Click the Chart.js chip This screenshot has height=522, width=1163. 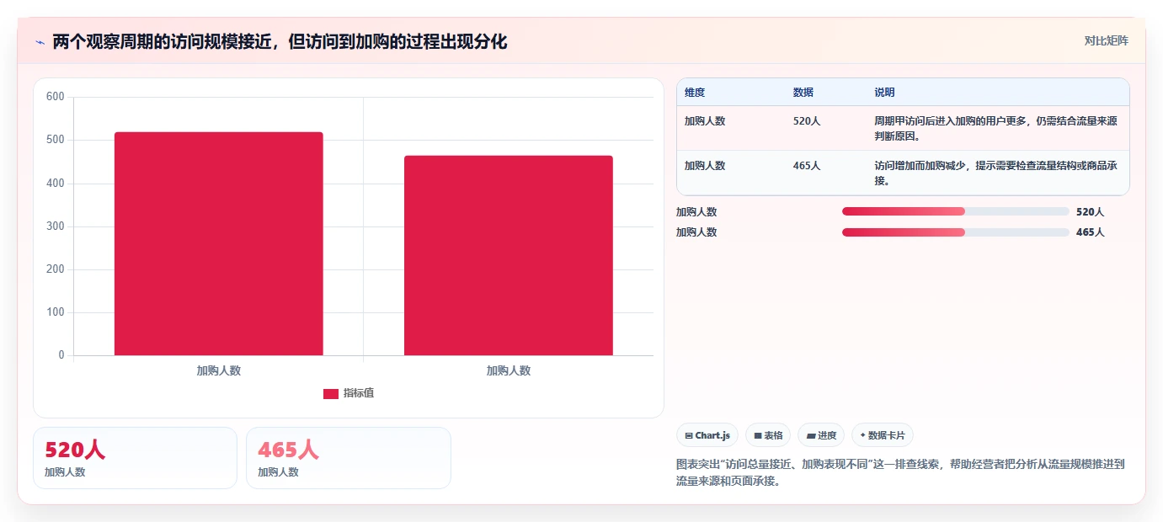coord(707,435)
